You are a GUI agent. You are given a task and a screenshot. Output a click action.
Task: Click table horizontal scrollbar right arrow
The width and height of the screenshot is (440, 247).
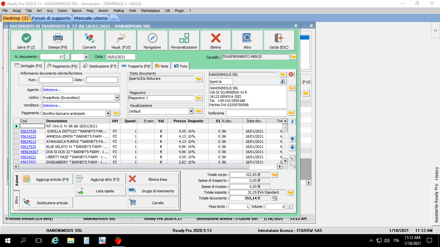click(280, 166)
